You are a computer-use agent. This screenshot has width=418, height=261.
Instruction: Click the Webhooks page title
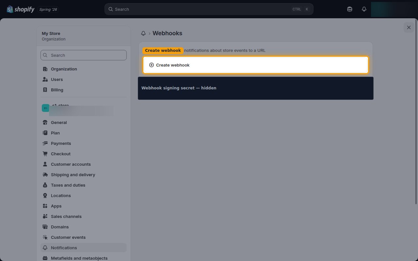[167, 33]
